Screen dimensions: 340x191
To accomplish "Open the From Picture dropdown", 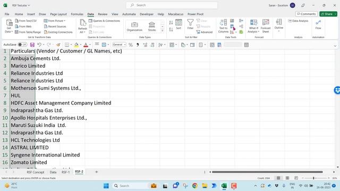I will tap(54, 21).
